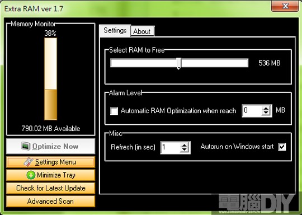This screenshot has height=215, width=302.
Task: Uncheck Autorun on Windows start
Action: (282, 147)
